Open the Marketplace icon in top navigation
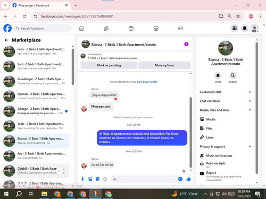266x199 pixels. click(x=156, y=28)
